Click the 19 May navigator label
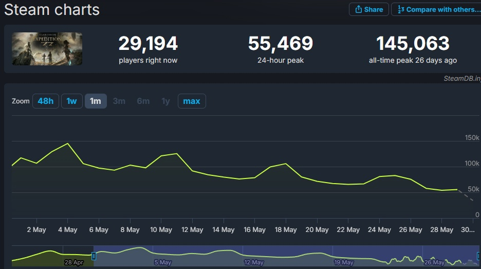Screen dimensions: 481x269 click(344, 262)
